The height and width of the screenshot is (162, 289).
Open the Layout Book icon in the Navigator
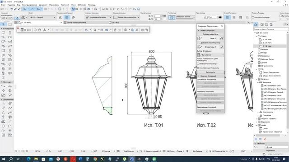click(x=266, y=24)
